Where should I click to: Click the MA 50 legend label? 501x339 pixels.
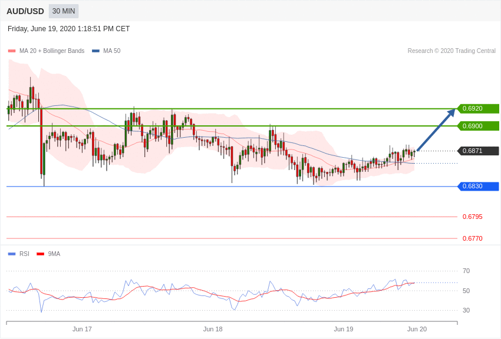(112, 51)
